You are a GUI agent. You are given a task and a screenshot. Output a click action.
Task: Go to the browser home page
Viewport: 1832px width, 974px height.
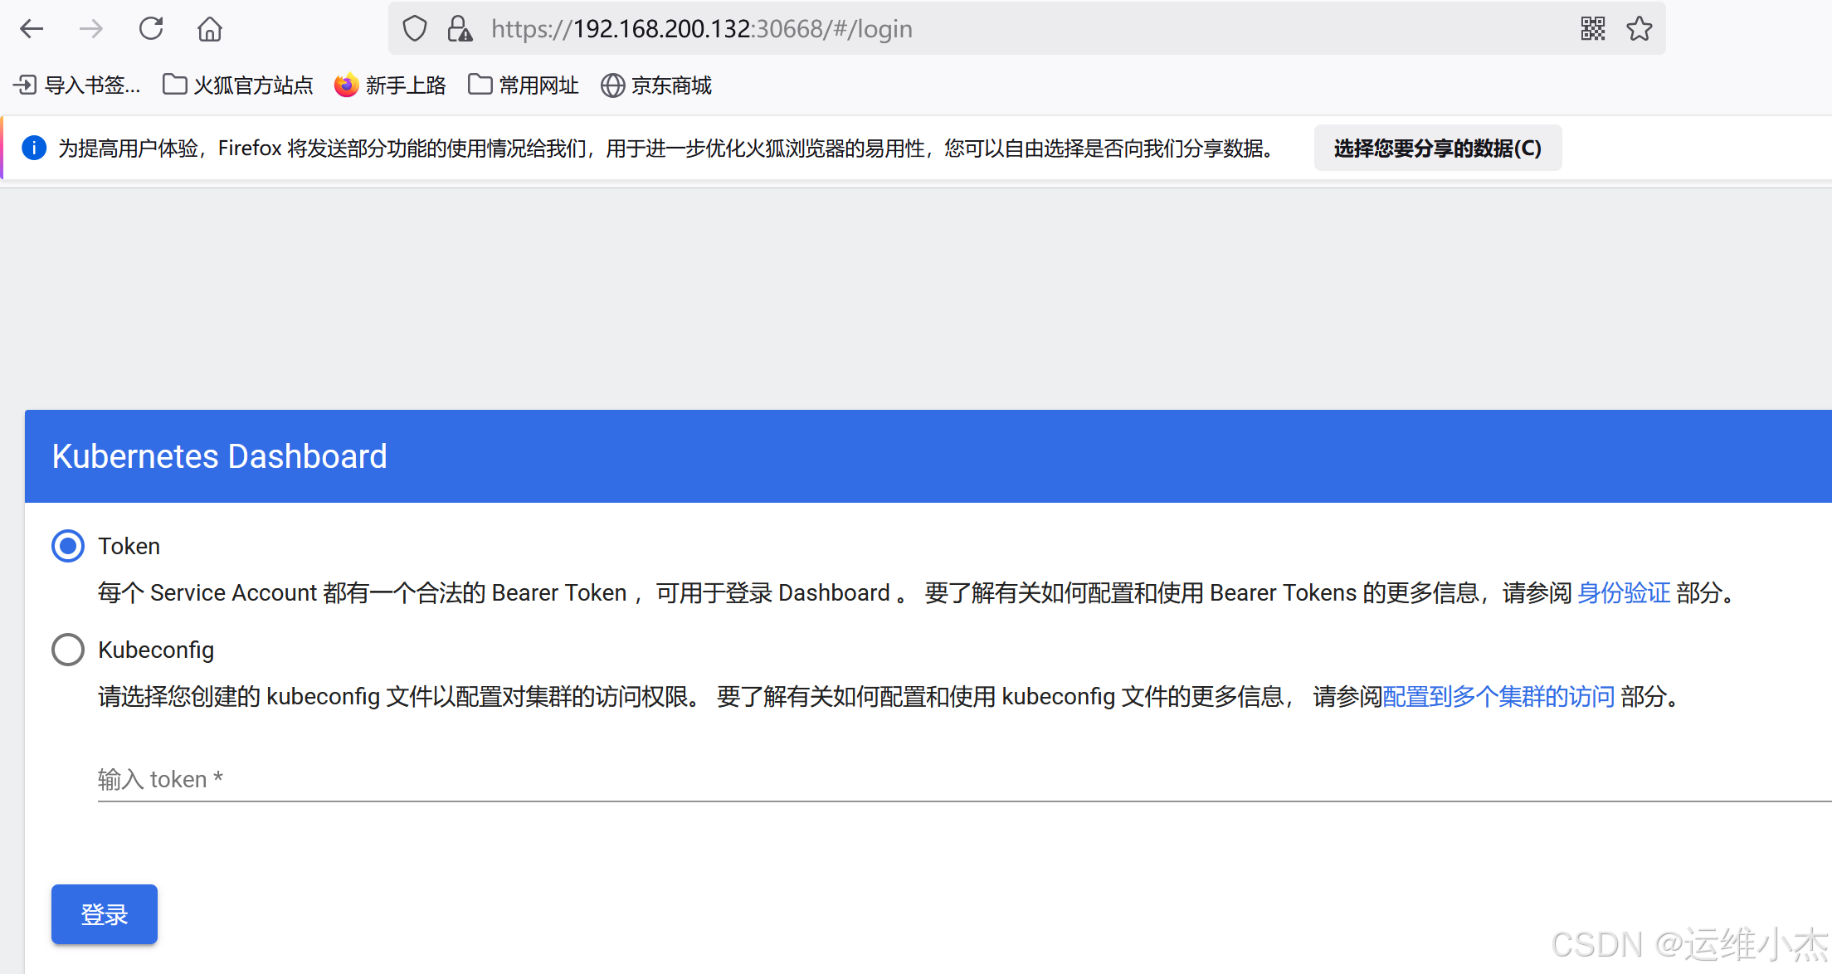tap(209, 29)
